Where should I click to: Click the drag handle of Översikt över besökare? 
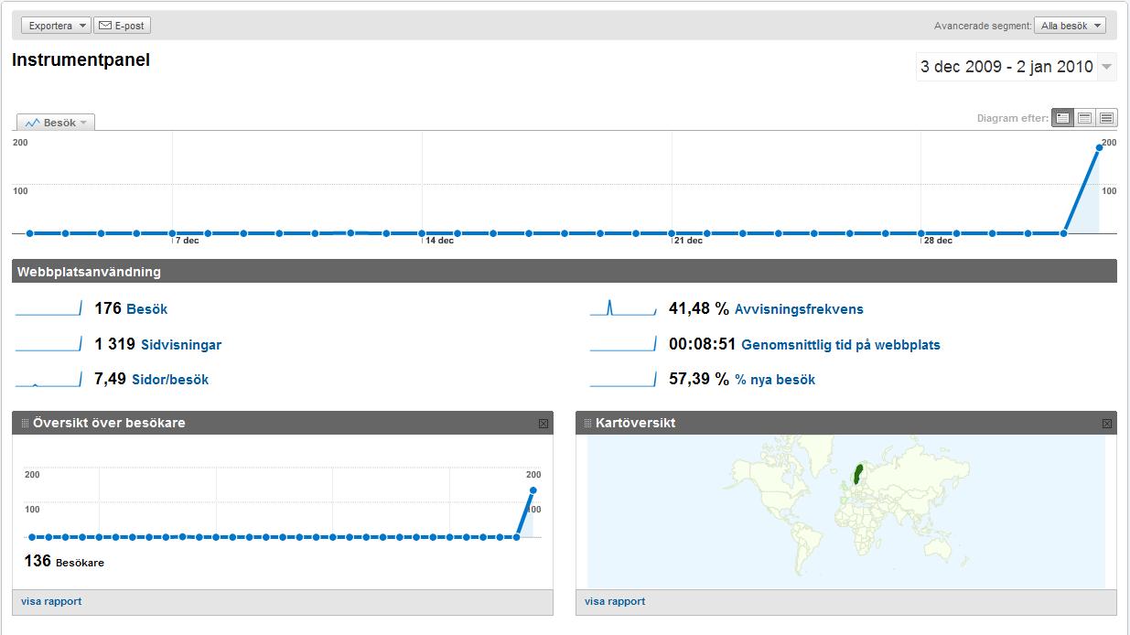[25, 424]
